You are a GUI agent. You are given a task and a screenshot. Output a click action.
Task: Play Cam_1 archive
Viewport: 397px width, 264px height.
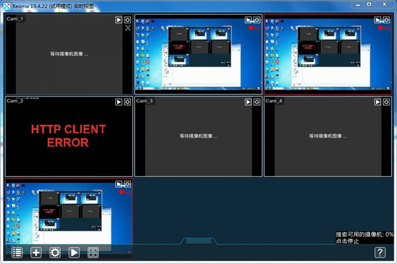tap(119, 20)
